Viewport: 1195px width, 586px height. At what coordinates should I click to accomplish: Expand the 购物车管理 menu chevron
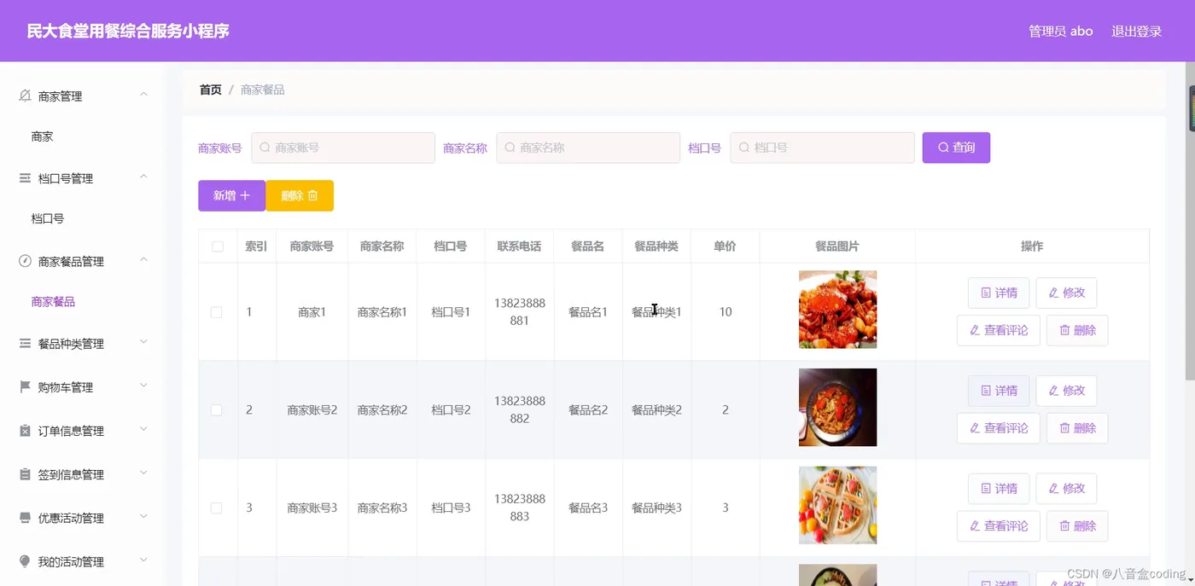coord(143,386)
